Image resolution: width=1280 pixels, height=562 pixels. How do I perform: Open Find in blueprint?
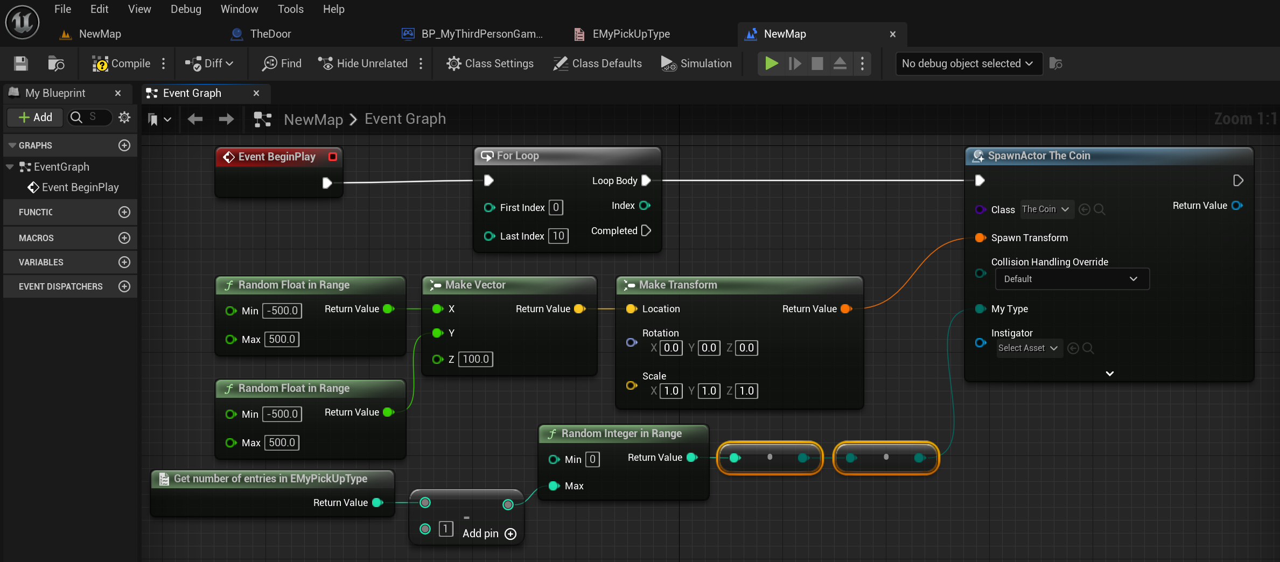pos(282,64)
